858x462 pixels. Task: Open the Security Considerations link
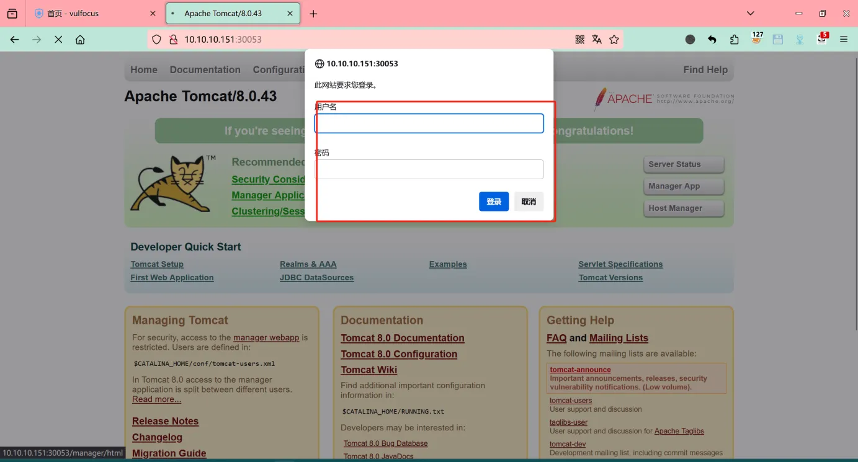pos(268,179)
